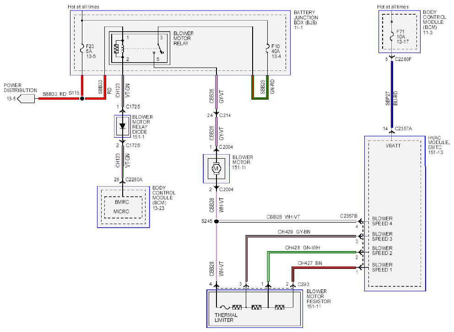
Task: Click the S115 splice label
Action: pyautogui.click(x=74, y=93)
